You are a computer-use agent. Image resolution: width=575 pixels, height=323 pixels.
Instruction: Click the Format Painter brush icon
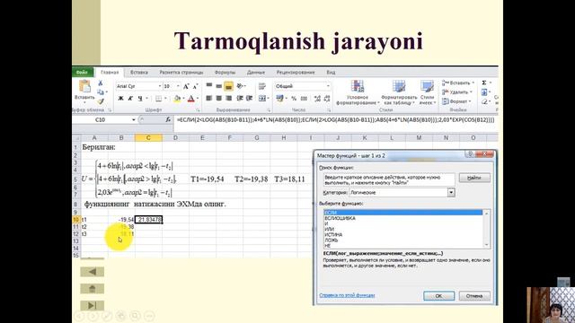(101, 101)
